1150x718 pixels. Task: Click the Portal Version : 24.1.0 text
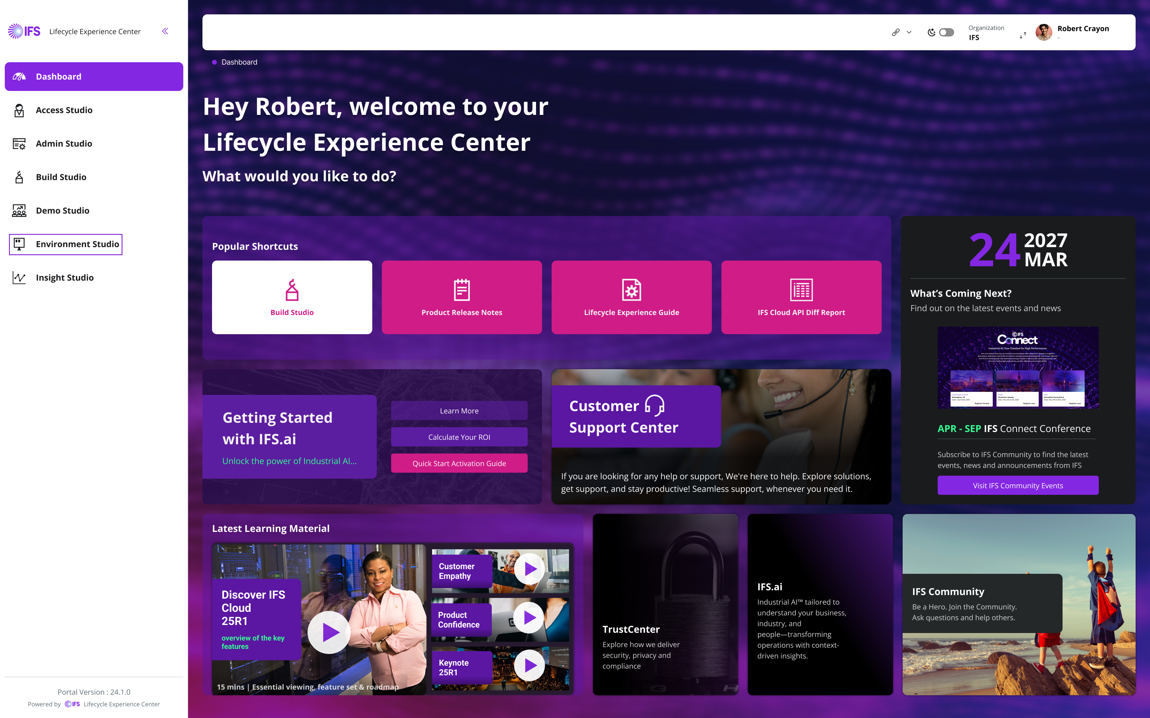pyautogui.click(x=94, y=692)
